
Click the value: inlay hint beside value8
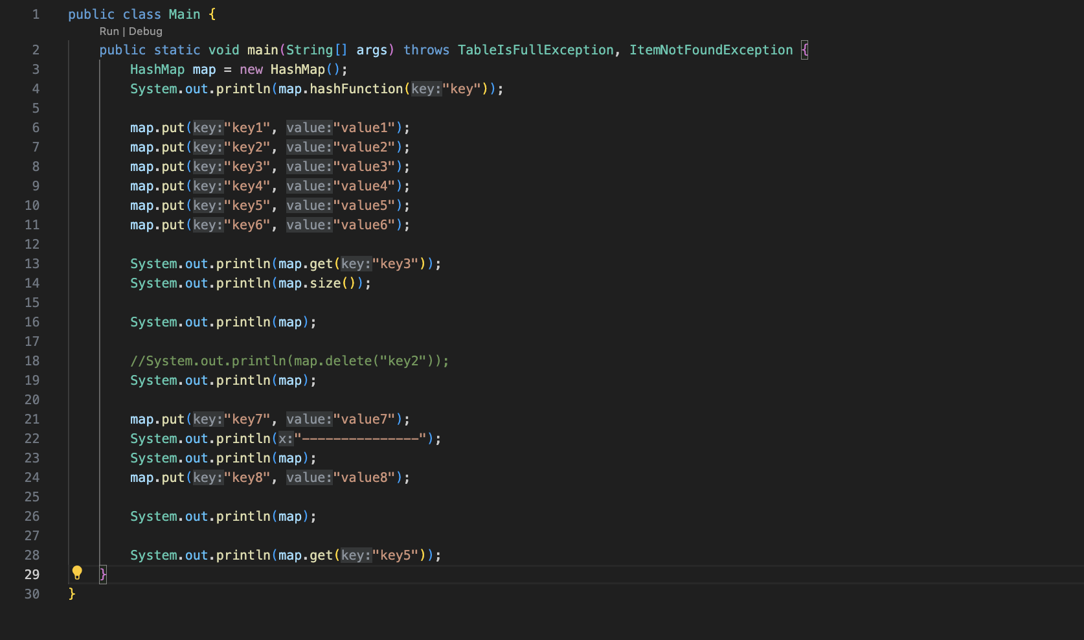click(309, 477)
